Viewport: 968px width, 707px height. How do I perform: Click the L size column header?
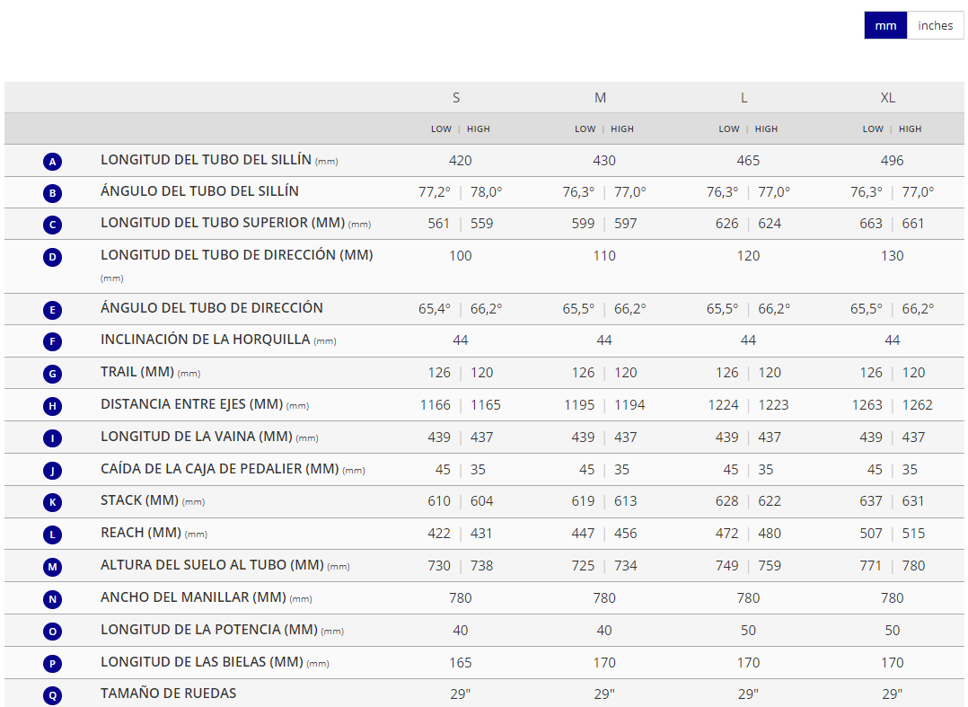744,98
